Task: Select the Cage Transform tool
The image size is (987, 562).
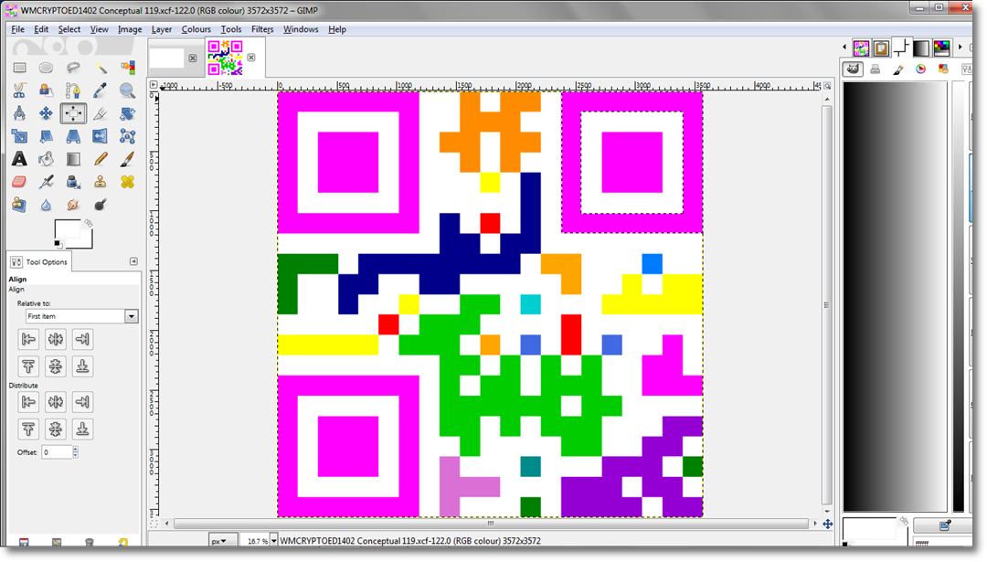Action: tap(127, 136)
